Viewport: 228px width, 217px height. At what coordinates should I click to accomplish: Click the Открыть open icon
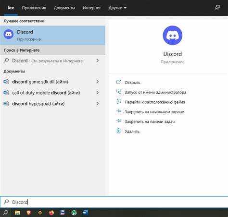[x=118, y=82]
